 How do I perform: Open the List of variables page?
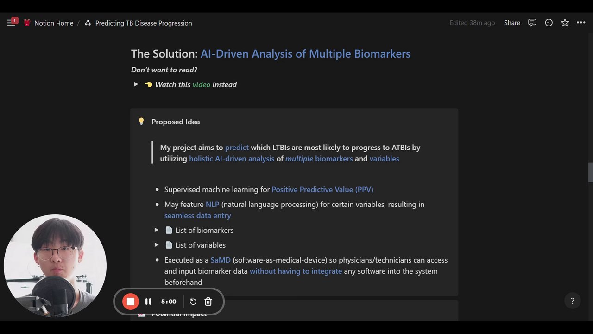coord(200,245)
